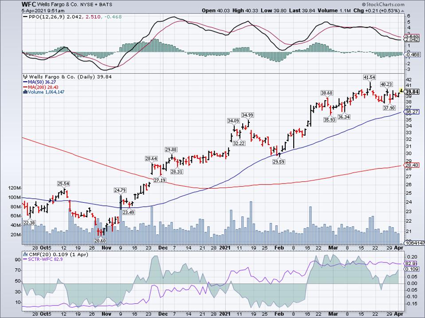The image size is (425, 318).
Task: Click the red line swatch before MA(200)
Action: (x=25, y=87)
